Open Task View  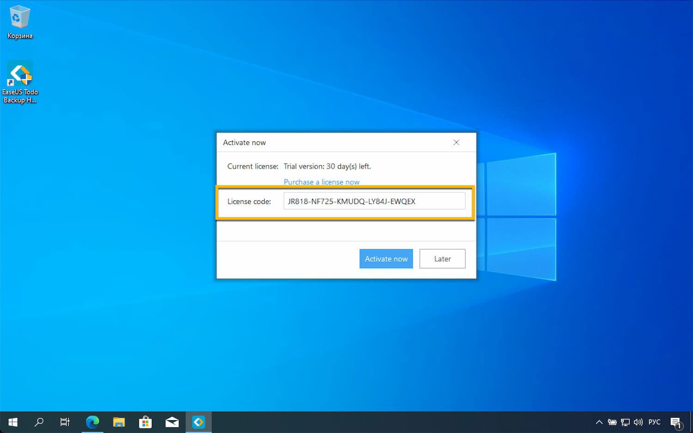click(x=65, y=421)
